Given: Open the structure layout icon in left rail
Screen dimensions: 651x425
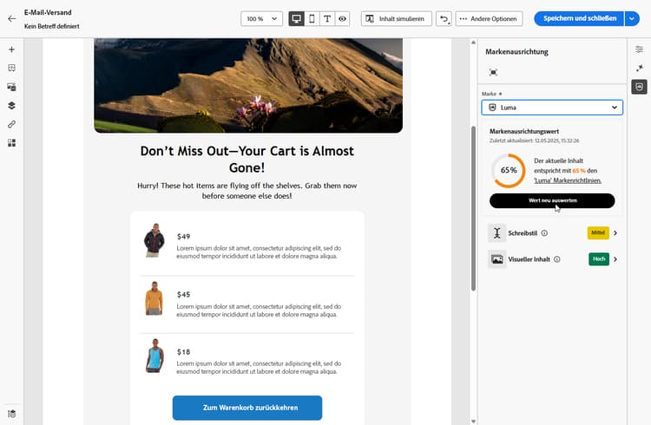Looking at the screenshot, I should point(11,68).
